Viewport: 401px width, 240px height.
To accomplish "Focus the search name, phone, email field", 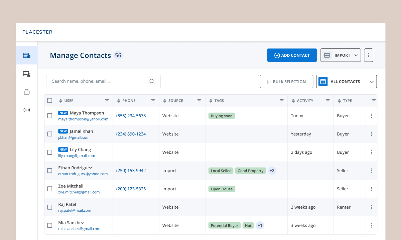I will 99,81.
